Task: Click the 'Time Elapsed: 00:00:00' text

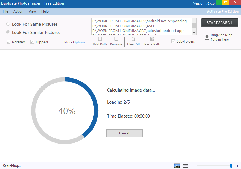Action: (x=128, y=116)
